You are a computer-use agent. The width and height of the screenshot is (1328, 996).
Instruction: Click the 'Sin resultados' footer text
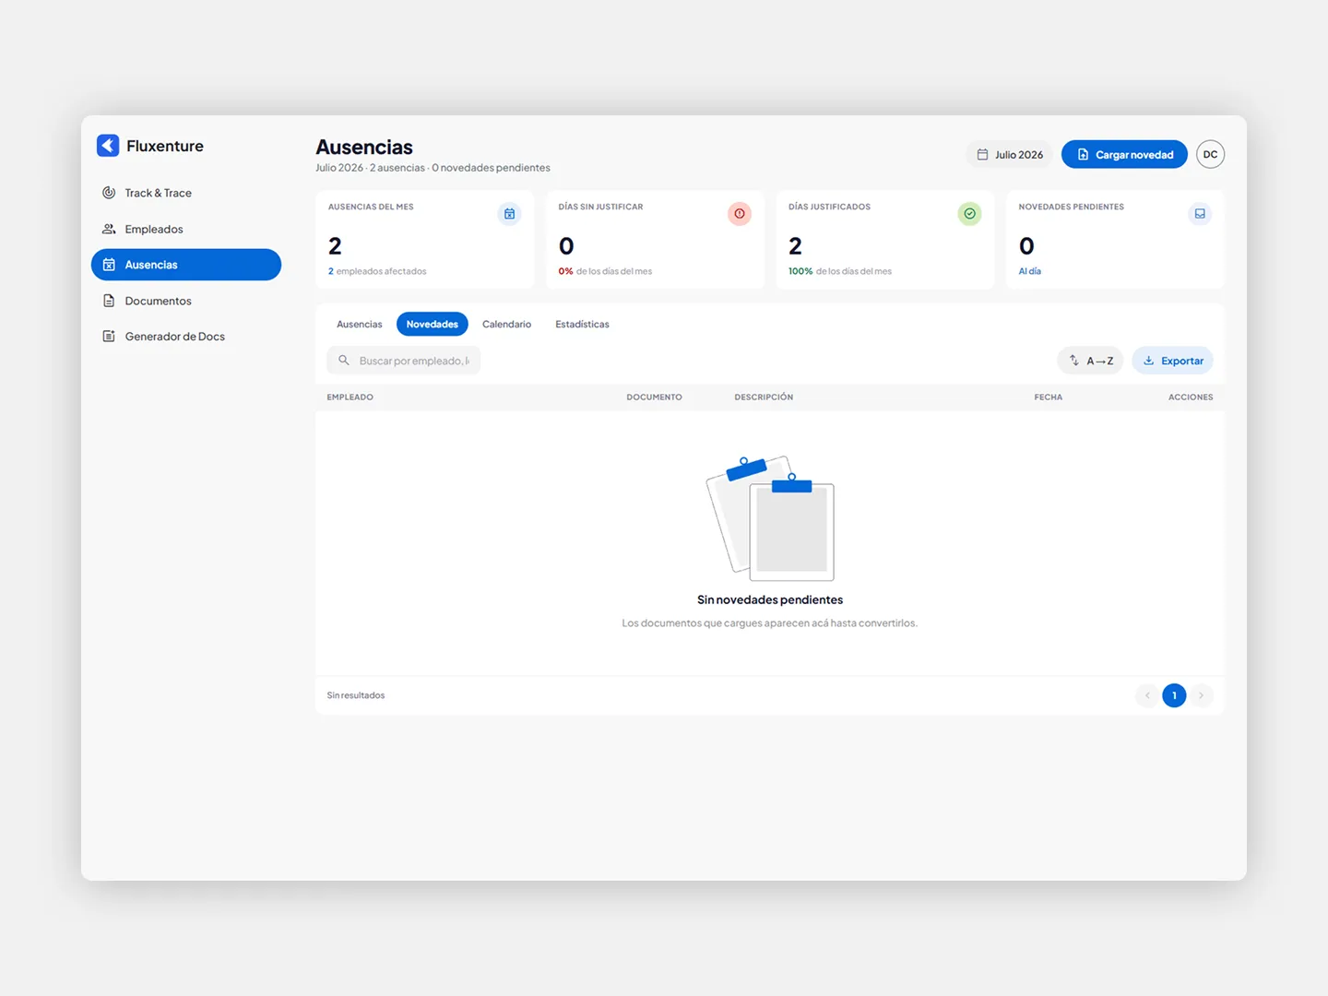point(356,695)
